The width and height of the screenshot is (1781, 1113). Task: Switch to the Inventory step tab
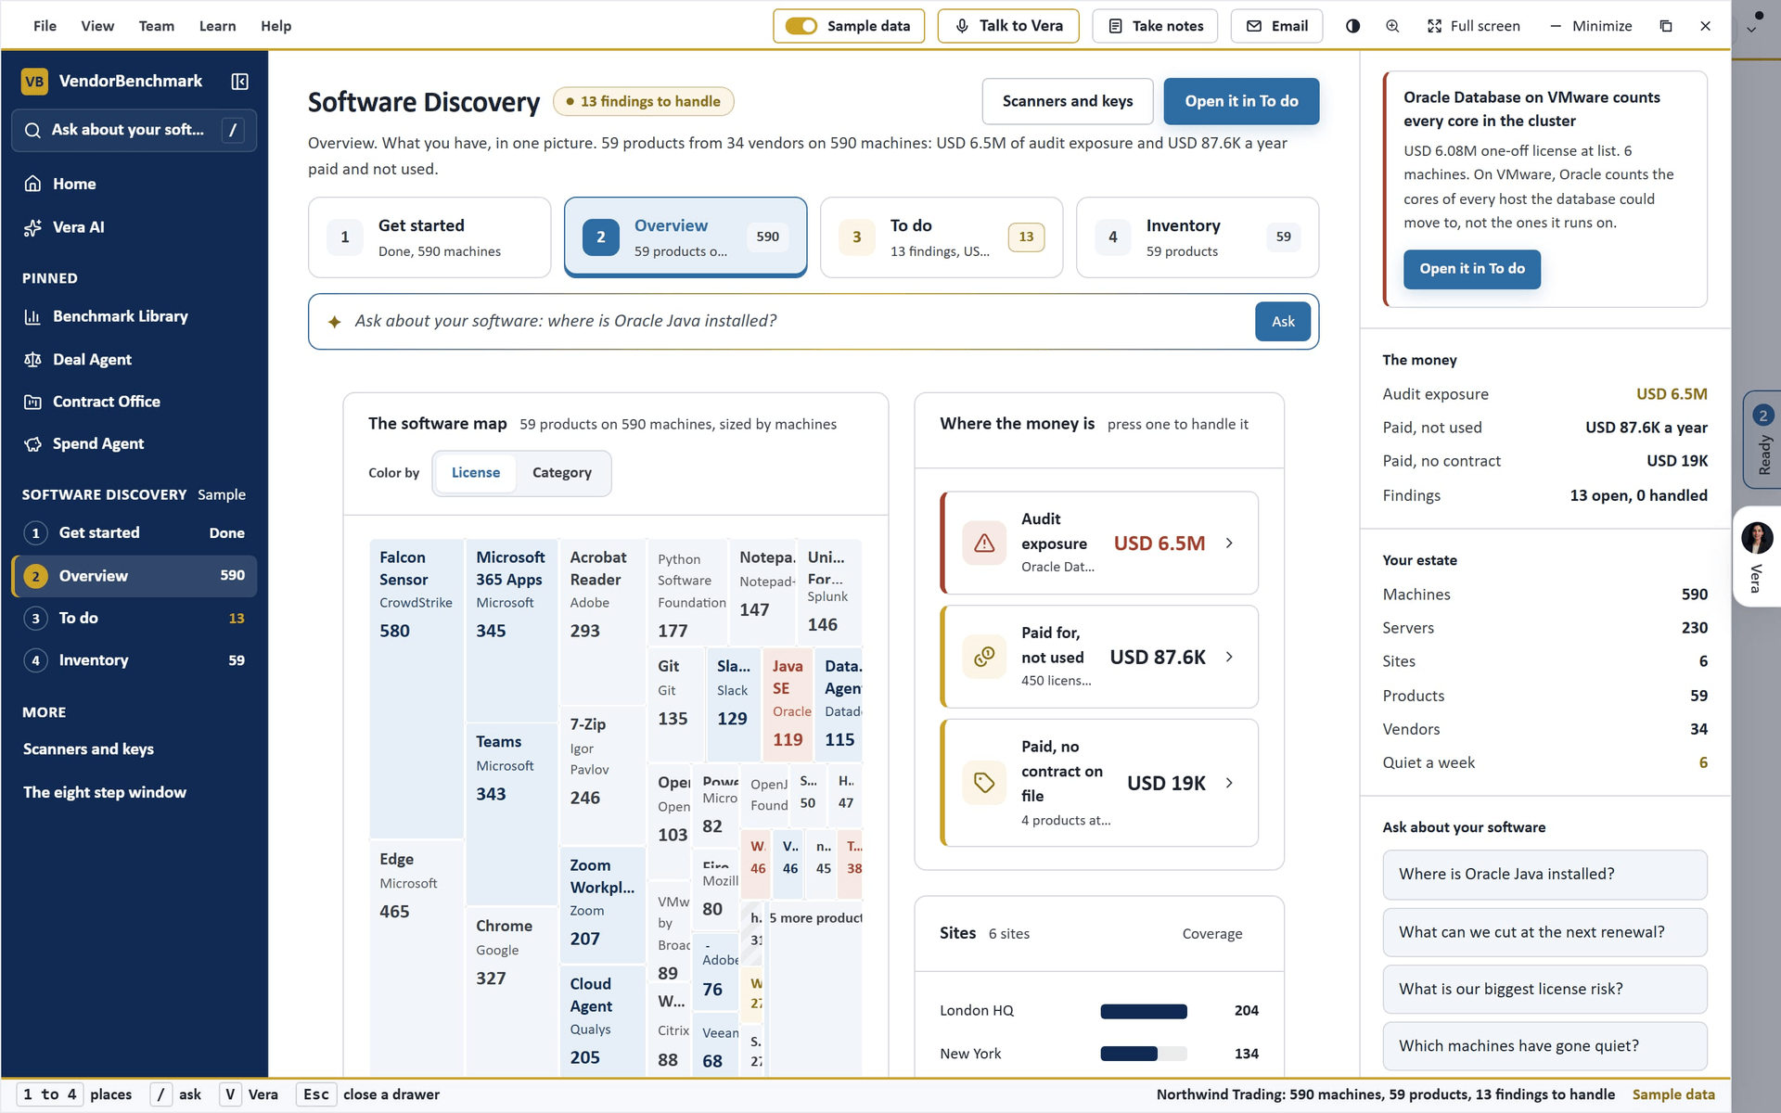tap(1198, 237)
